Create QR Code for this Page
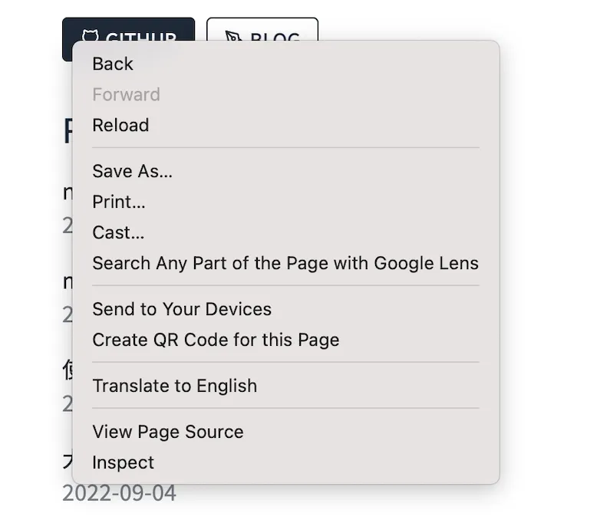 [x=216, y=340]
